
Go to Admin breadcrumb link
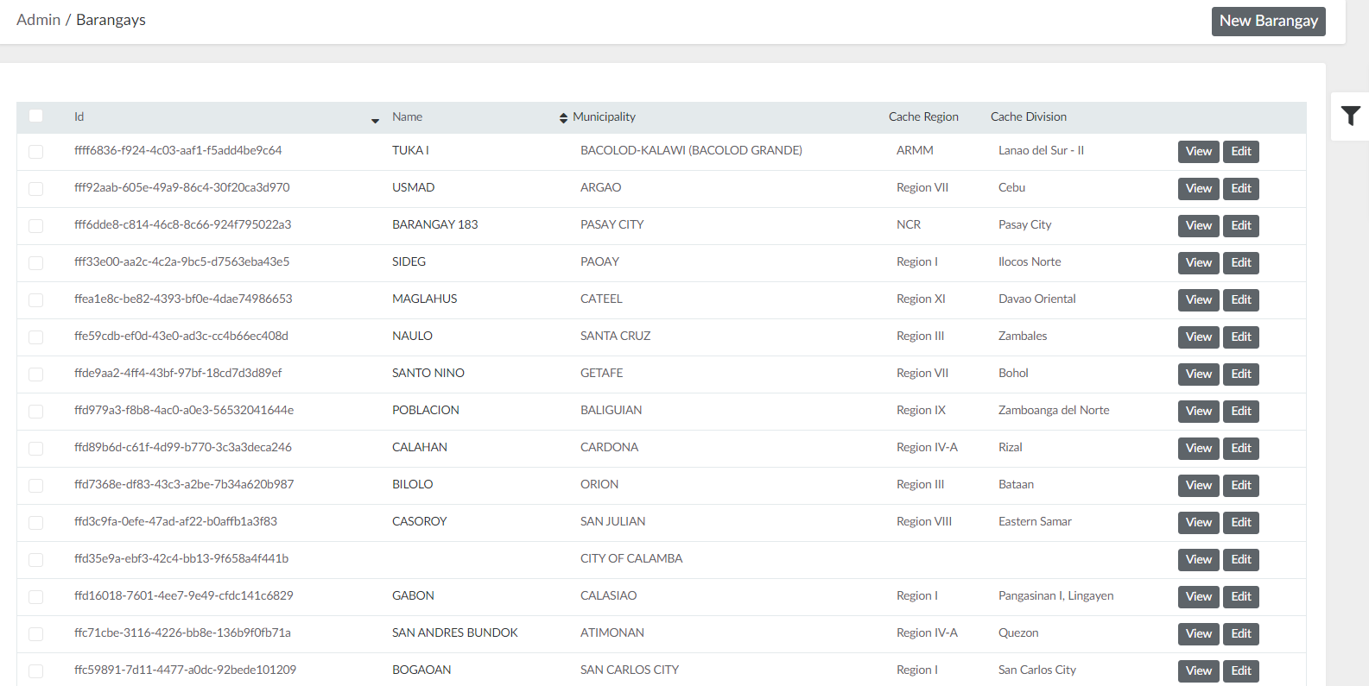click(x=38, y=20)
